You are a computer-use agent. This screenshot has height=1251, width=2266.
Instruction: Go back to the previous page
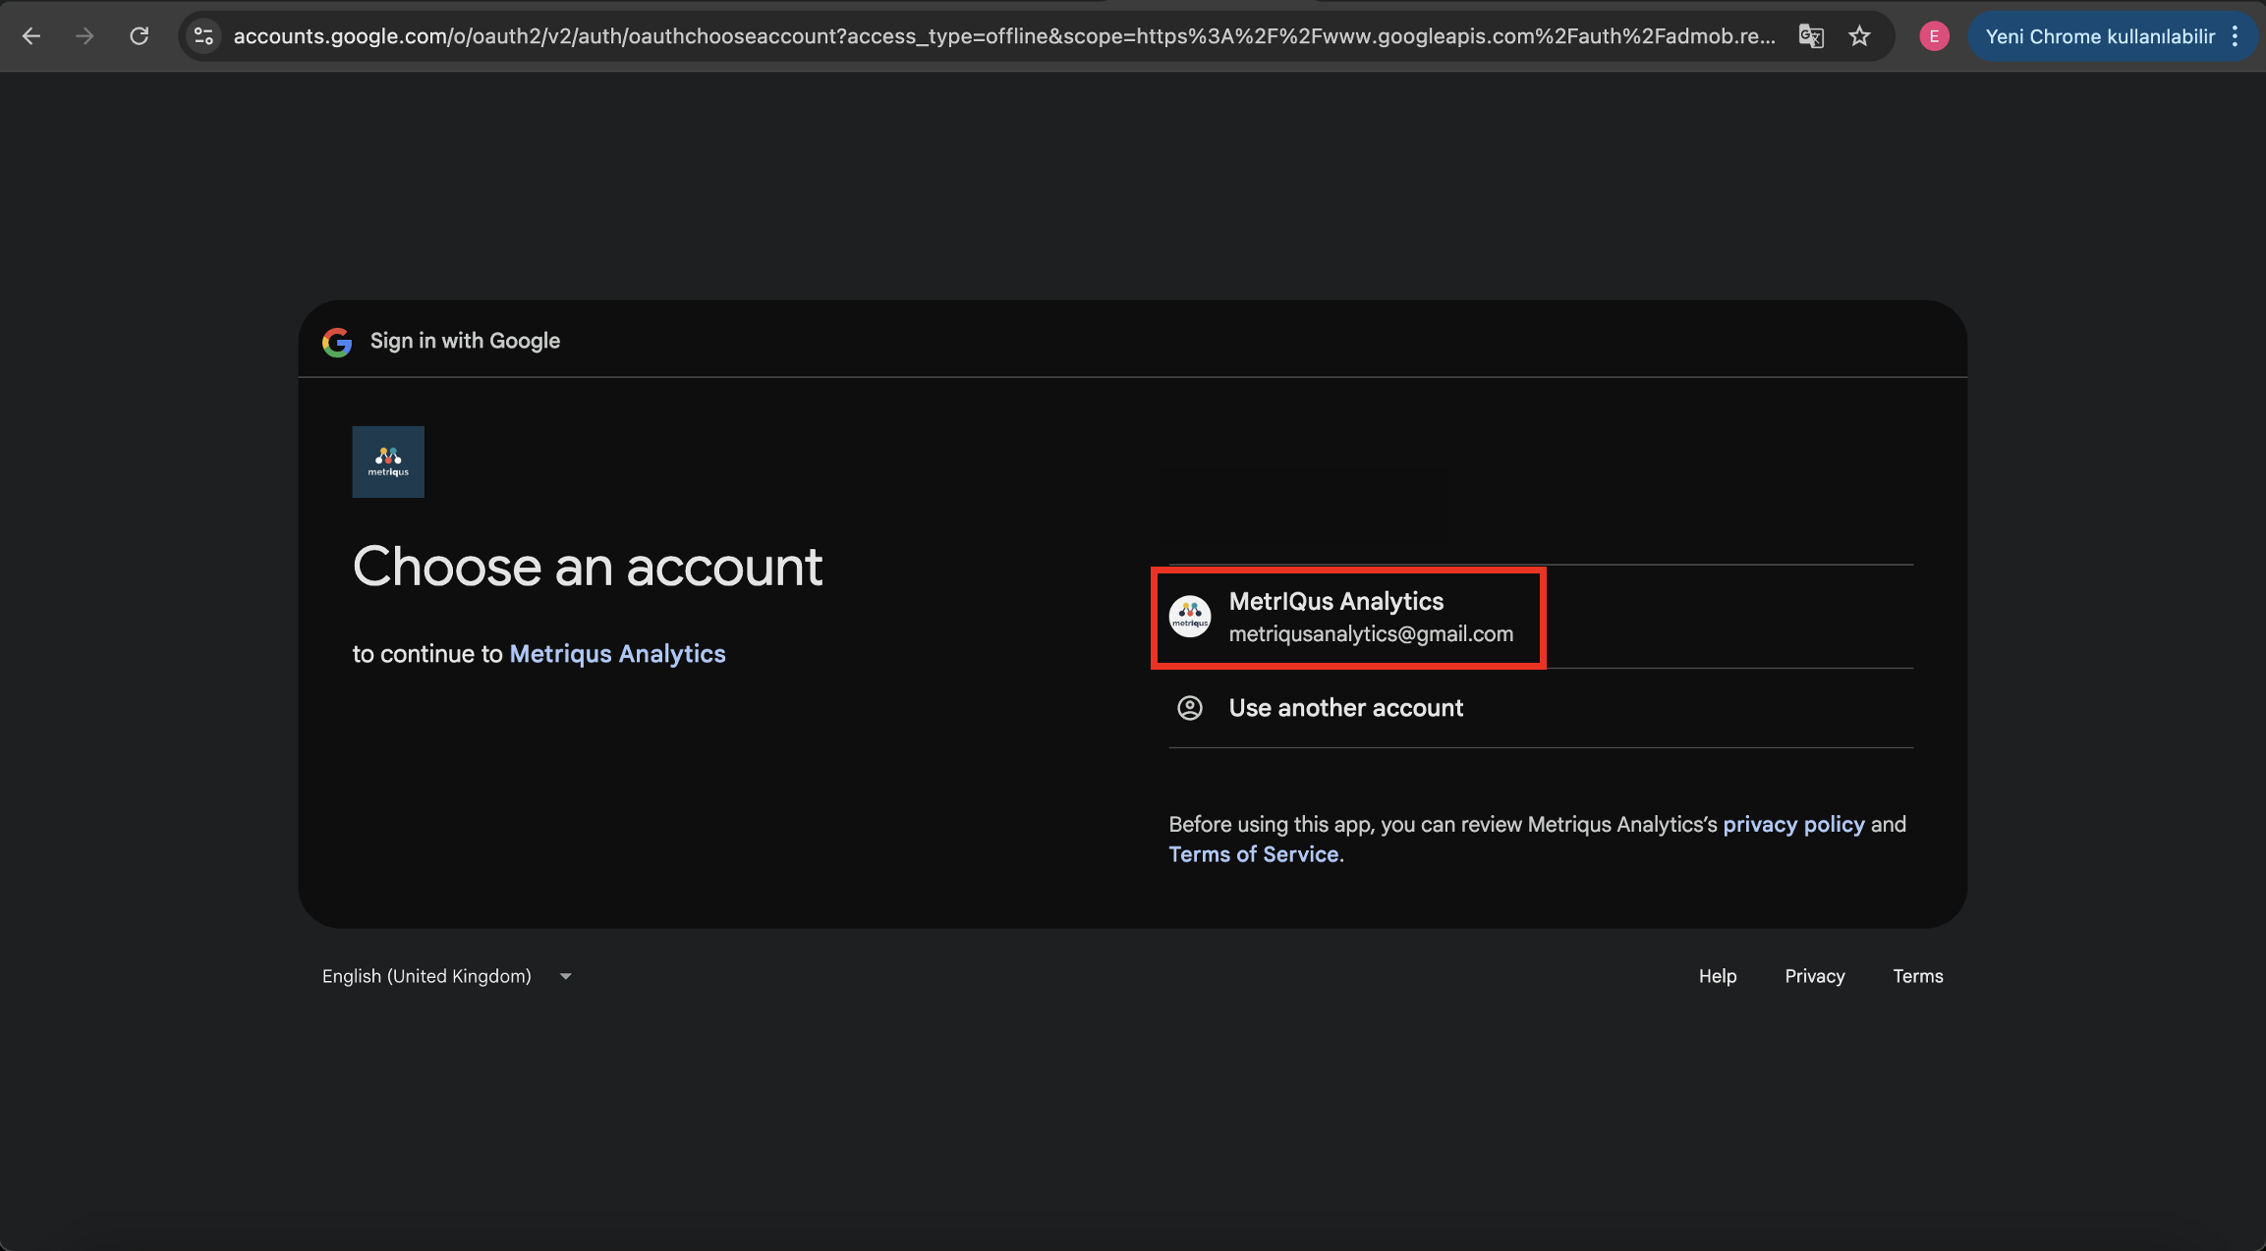[31, 36]
